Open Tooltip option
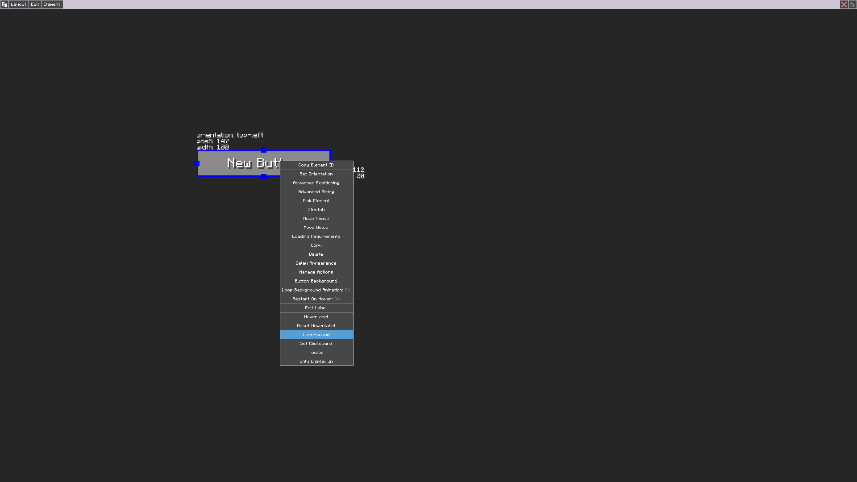 [316, 353]
